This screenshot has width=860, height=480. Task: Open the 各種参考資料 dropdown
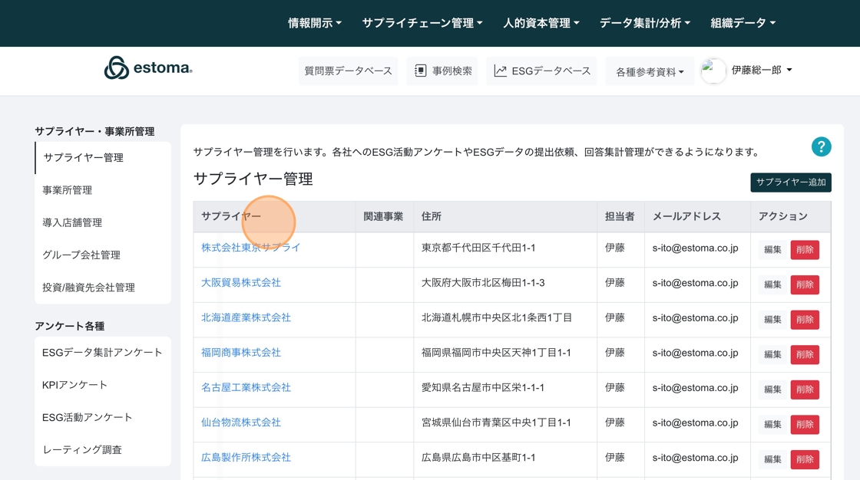coord(650,72)
